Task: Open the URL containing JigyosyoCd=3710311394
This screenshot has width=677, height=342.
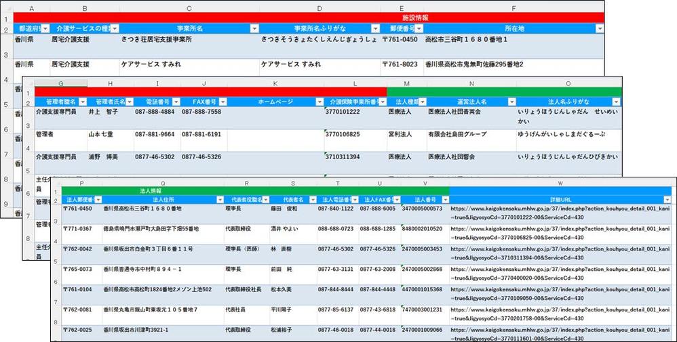Action: [x=560, y=253]
